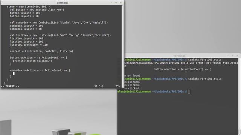241x135 pixels.
Task: Click the vim '-- INSERT --' mode indicator
Action: tap(10, 86)
